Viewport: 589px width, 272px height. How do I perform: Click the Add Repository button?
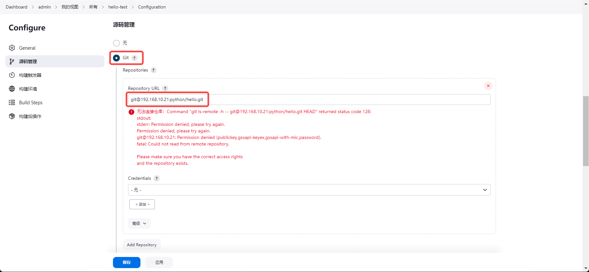click(141, 245)
